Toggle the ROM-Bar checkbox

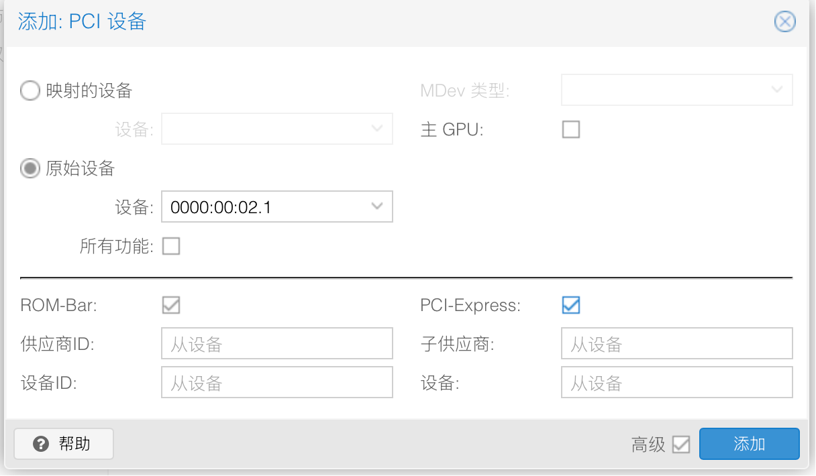pyautogui.click(x=171, y=306)
